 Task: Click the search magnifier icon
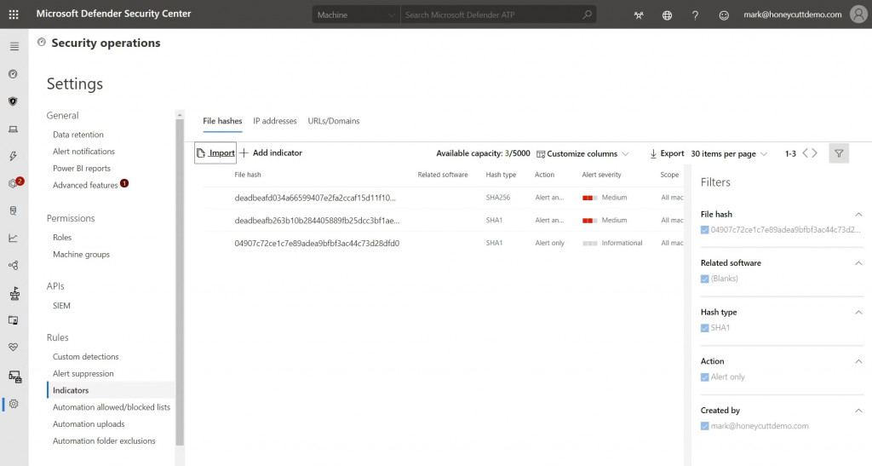tap(588, 15)
